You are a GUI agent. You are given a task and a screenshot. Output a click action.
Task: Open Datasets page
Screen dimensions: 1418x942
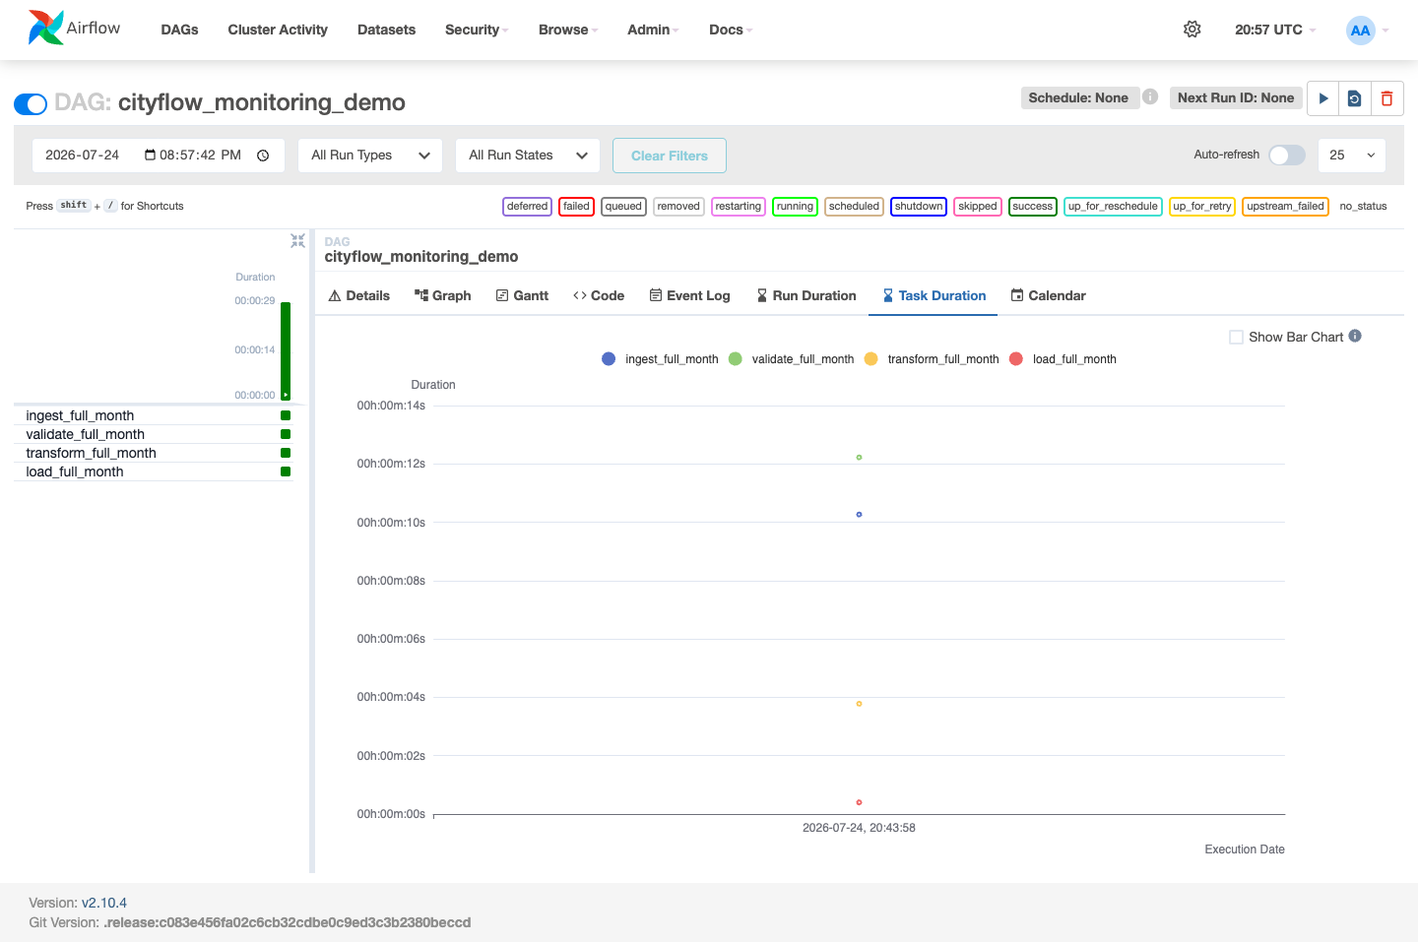[x=386, y=30]
